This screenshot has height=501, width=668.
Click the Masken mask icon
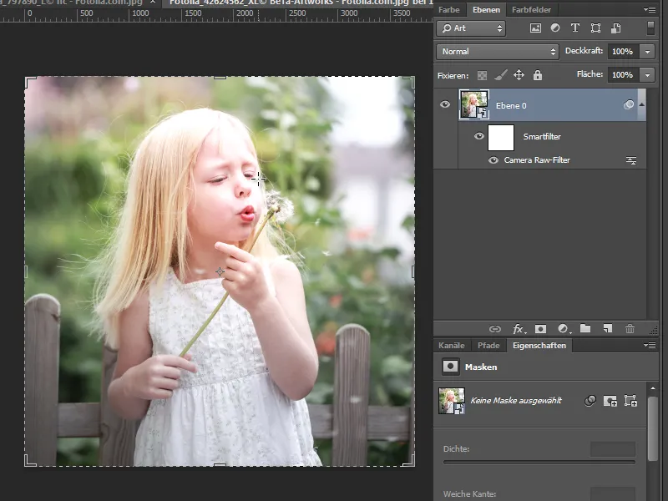click(450, 367)
